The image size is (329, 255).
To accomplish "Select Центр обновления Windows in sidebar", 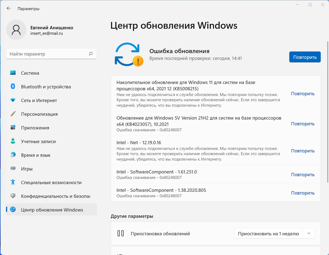I will click(x=52, y=210).
